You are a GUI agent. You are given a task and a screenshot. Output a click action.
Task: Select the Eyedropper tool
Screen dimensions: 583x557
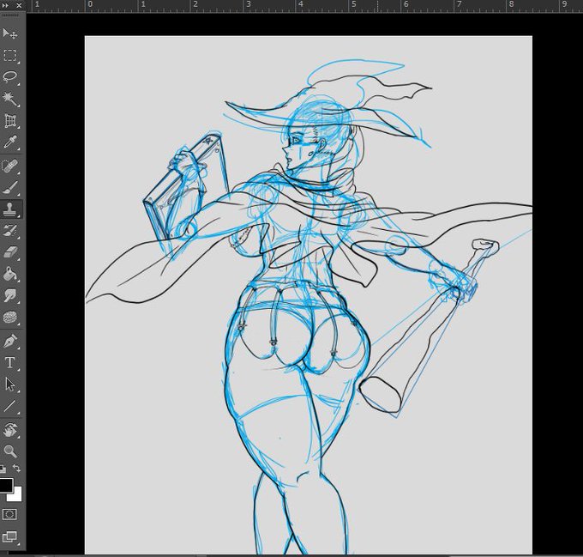10,142
